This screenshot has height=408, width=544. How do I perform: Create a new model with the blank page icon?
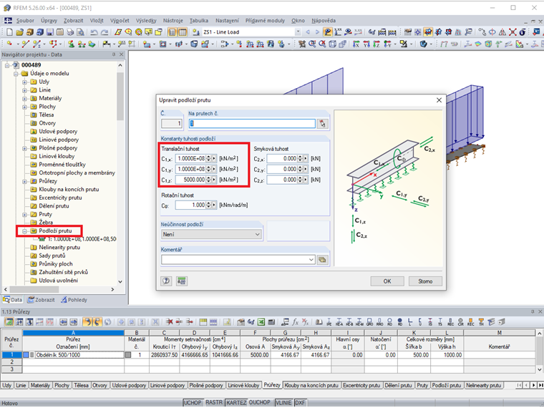9,32
